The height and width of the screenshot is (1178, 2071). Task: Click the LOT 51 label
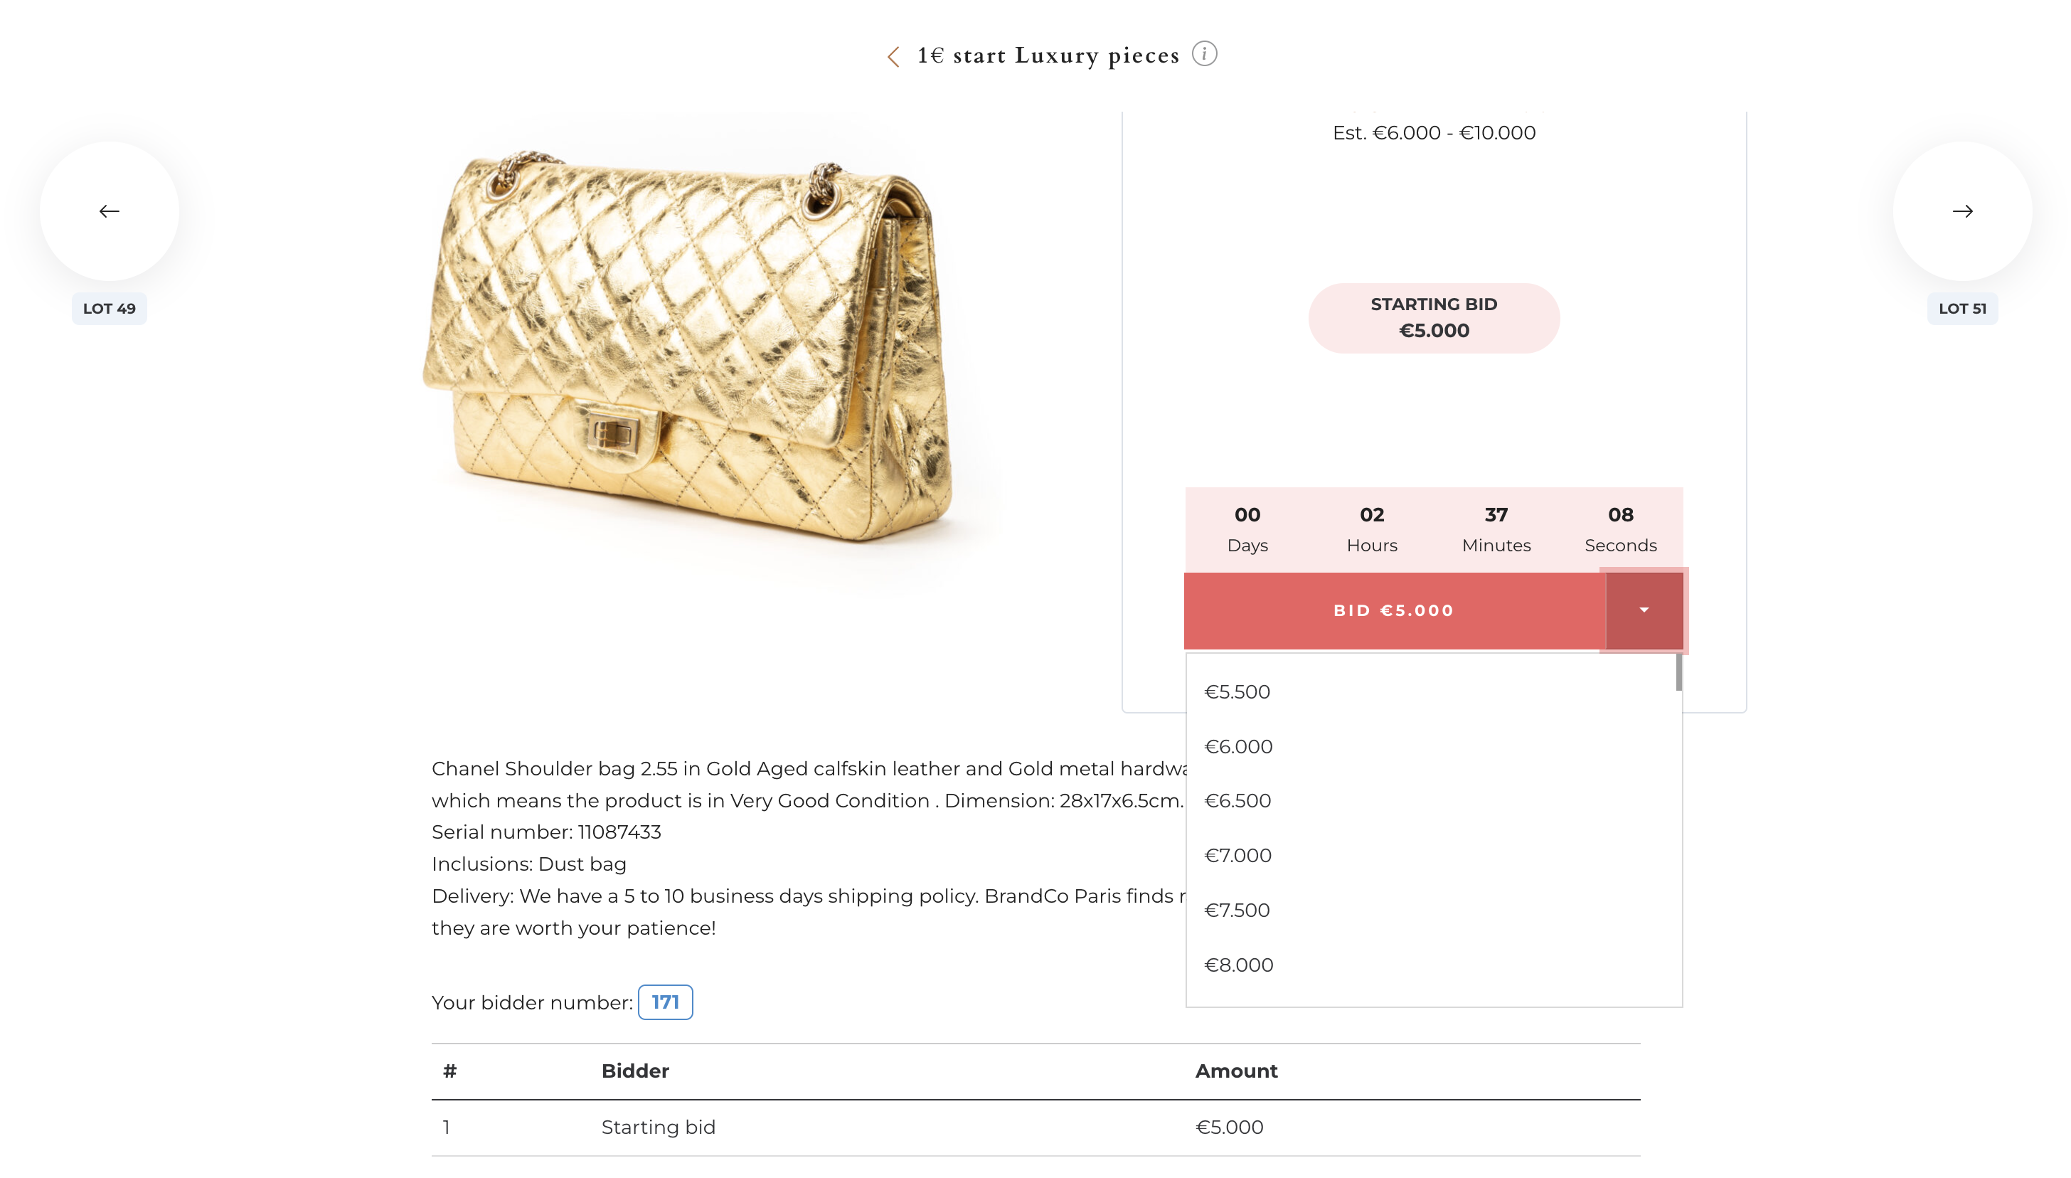pos(1961,308)
